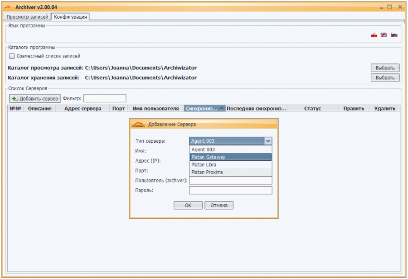Image resolution: width=408 pixels, height=279 pixels.
Task: Sort by Статус column header
Action: tap(312, 108)
